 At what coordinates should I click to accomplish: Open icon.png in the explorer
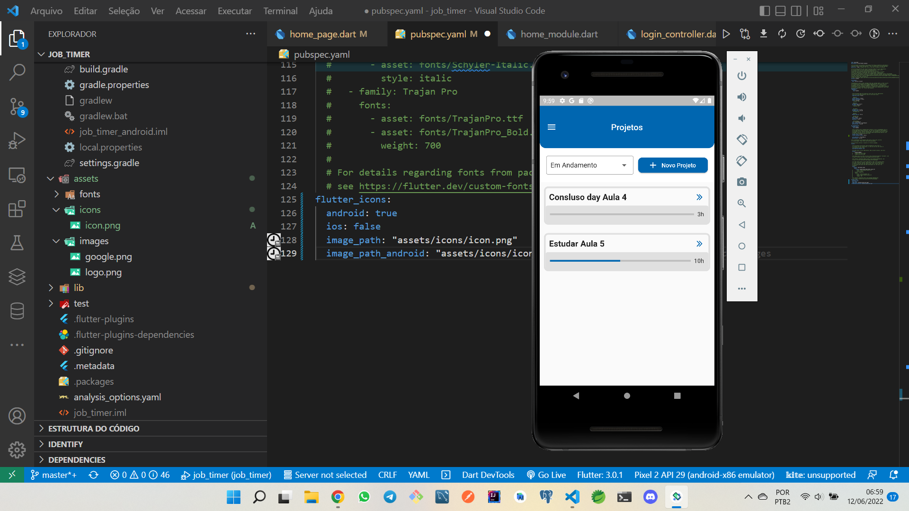pos(102,225)
